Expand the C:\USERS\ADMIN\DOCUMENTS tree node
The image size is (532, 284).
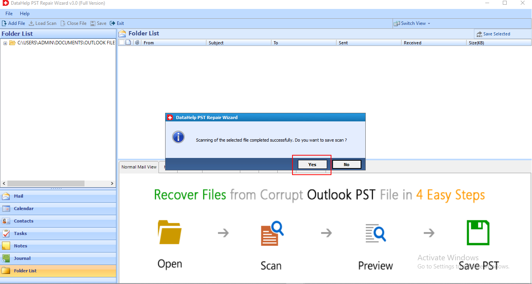tap(5, 43)
